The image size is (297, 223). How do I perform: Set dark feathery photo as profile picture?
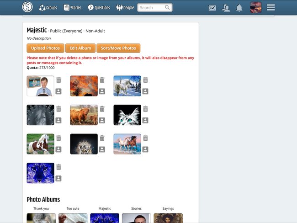click(102, 149)
